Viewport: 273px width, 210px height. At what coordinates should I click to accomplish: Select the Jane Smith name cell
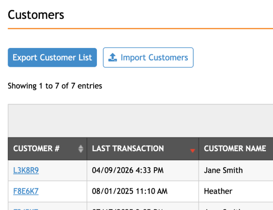tap(236, 170)
